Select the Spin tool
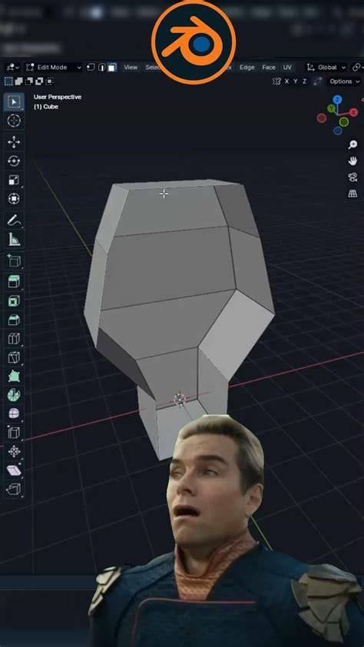The height and width of the screenshot is (647, 364). (14, 395)
